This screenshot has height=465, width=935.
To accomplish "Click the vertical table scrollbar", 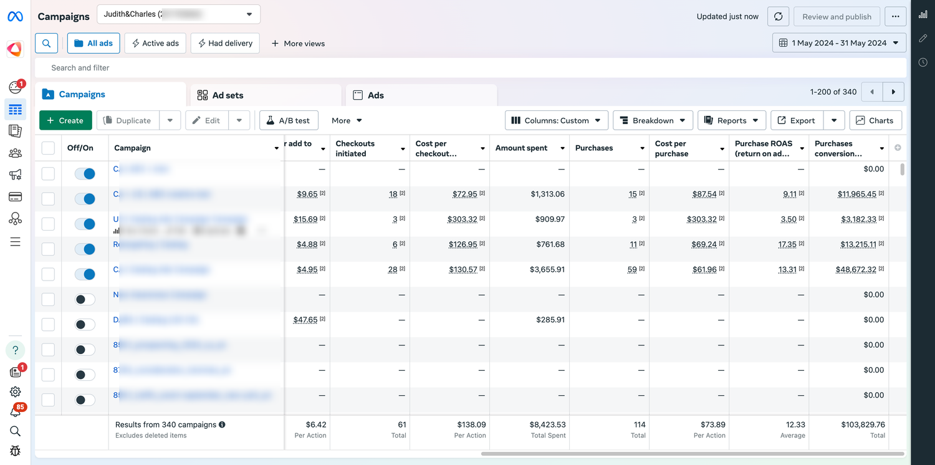I will click(903, 169).
